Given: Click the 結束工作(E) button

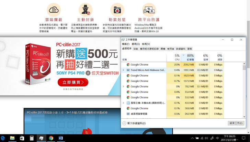Looking at the screenshot, I should pyautogui.click(x=236, y=123).
